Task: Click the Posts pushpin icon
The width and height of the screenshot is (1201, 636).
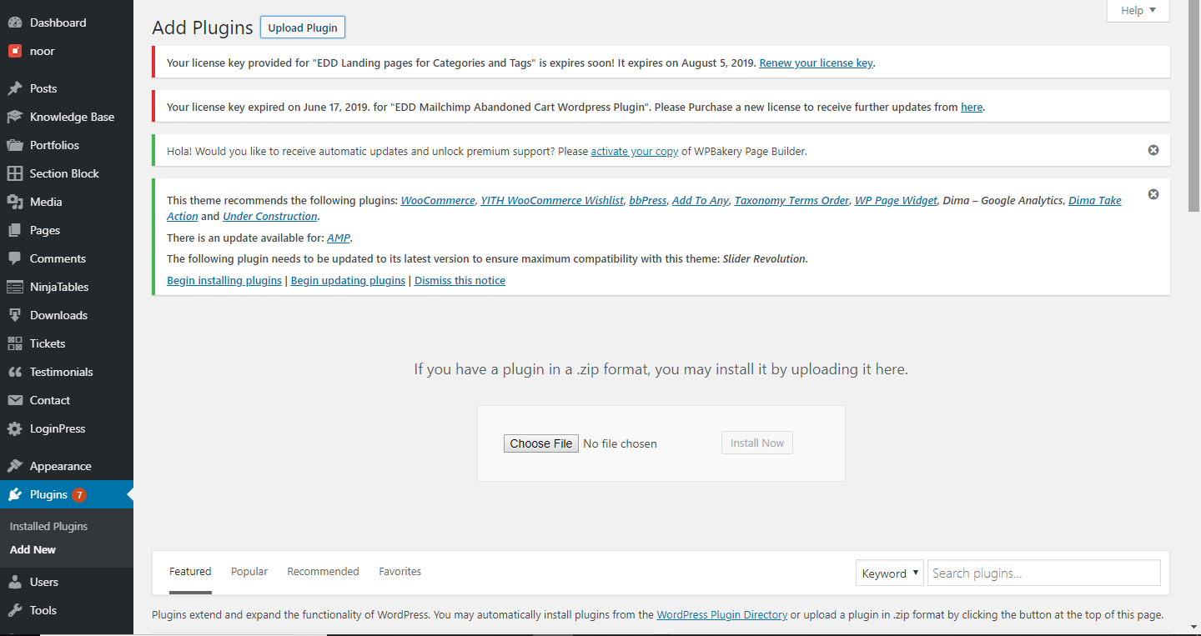Action: (x=14, y=88)
